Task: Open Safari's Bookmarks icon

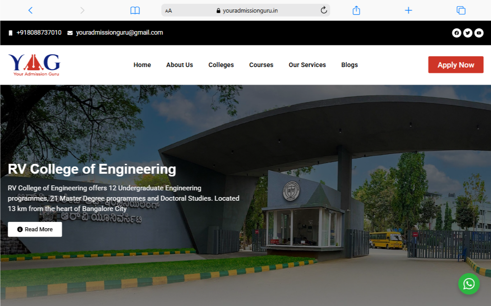Action: (135, 10)
